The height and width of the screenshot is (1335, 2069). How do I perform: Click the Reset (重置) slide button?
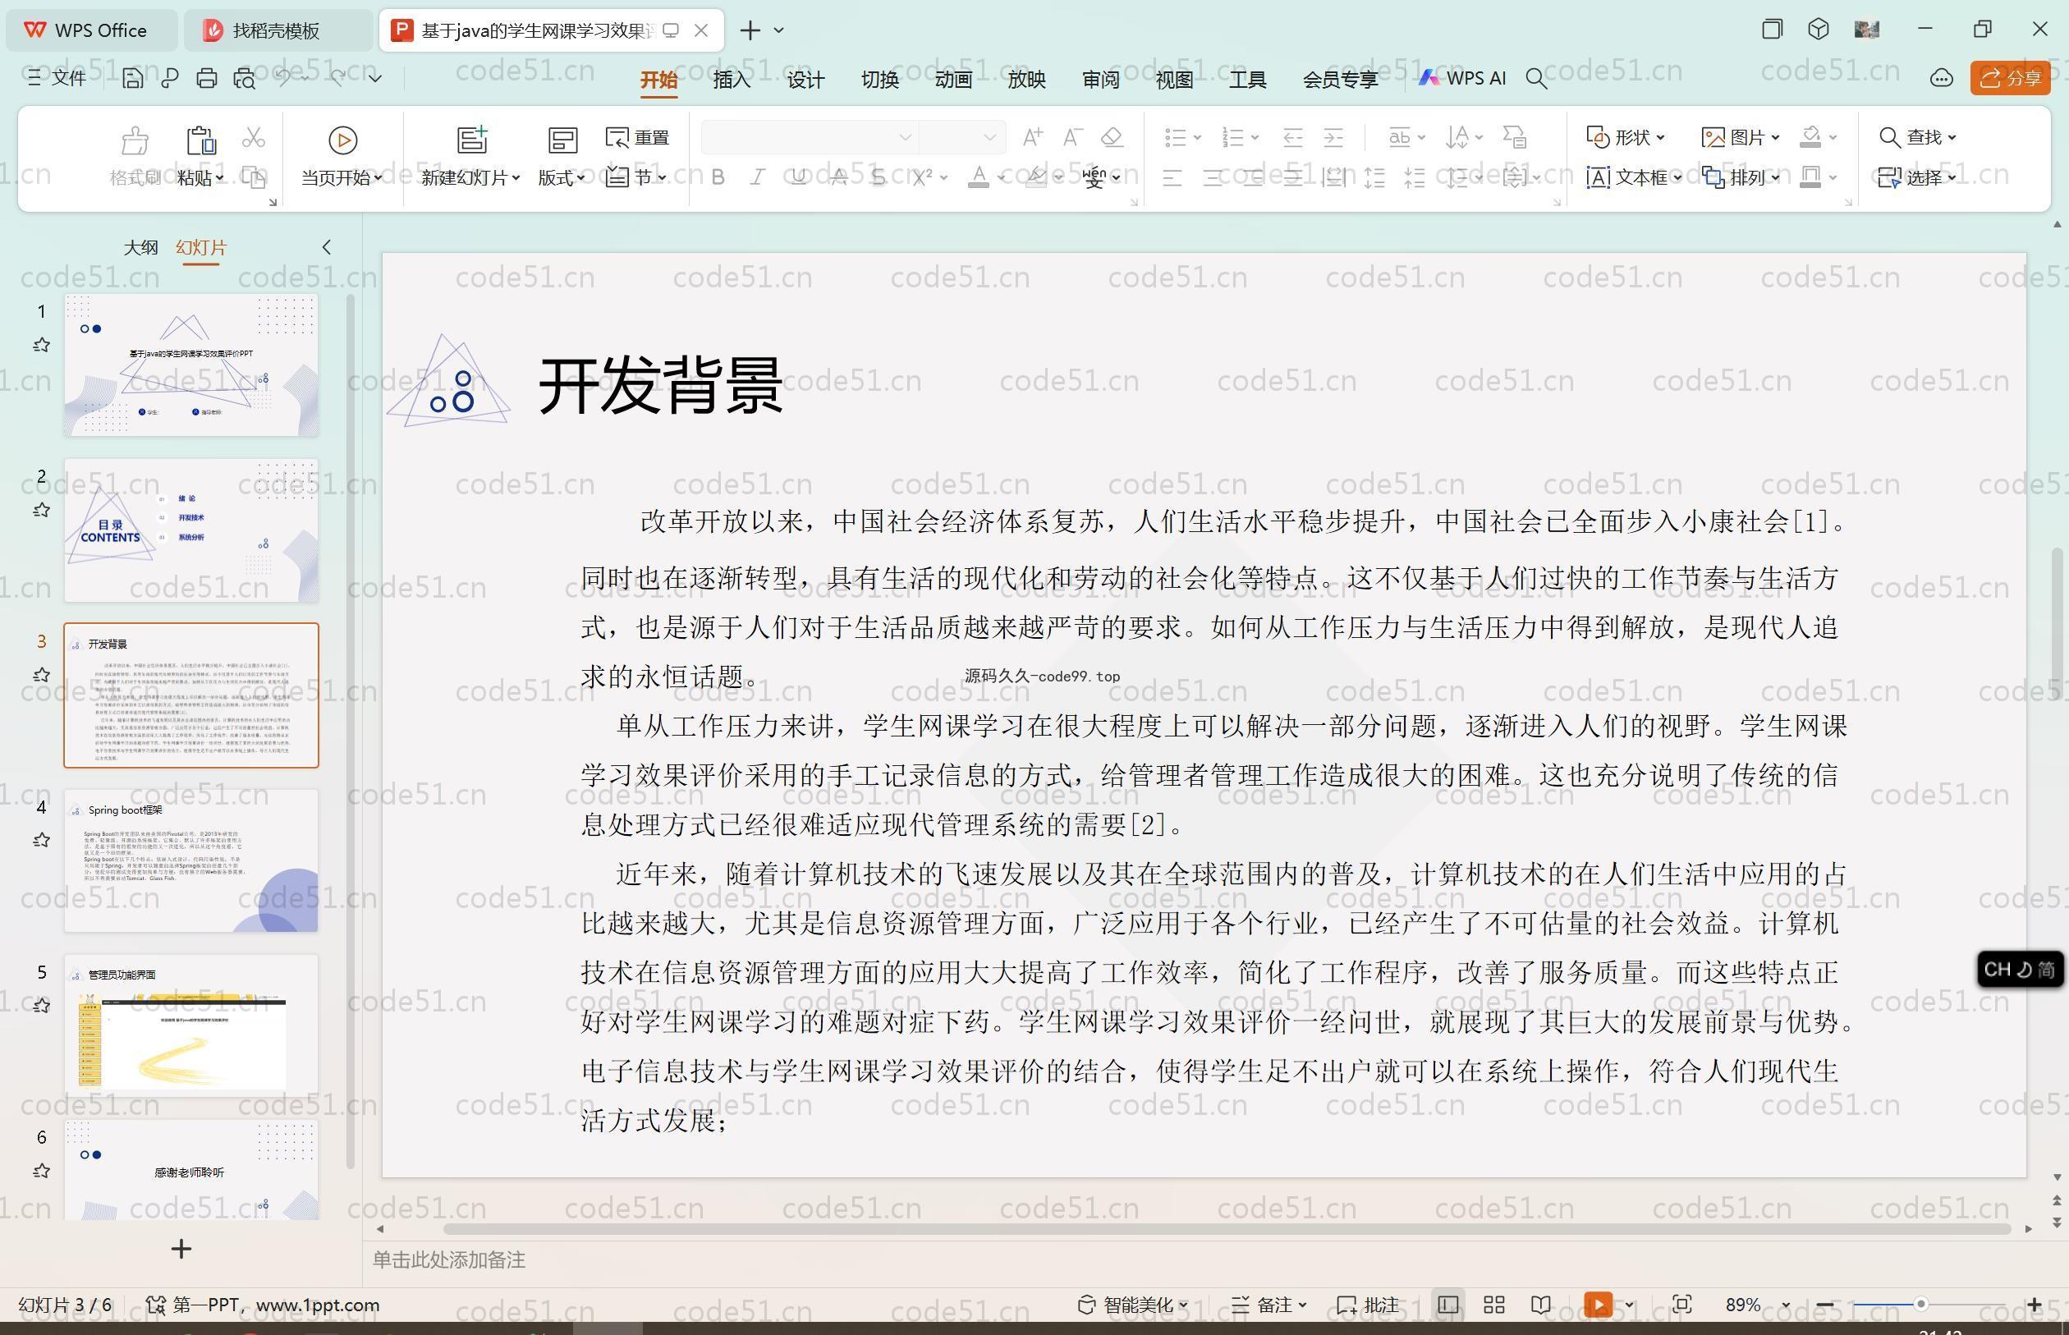point(637,138)
